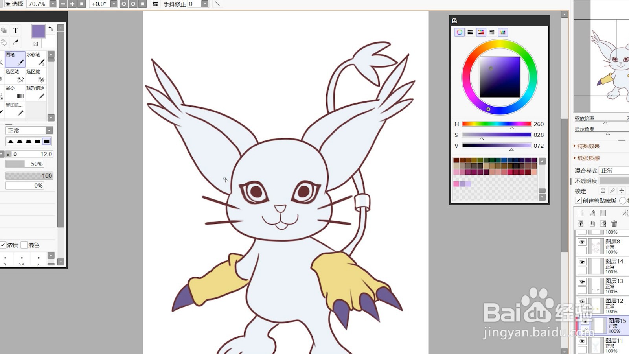629x354 pixels.
Task: Switch to the swatches palette tab
Action: (503, 32)
